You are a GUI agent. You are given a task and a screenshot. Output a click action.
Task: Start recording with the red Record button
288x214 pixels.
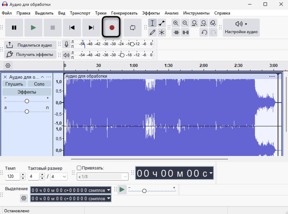pos(112,28)
